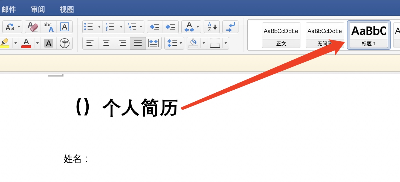Insert enclosed character 字 icon
This screenshot has width=400, height=182.
pyautogui.click(x=65, y=43)
